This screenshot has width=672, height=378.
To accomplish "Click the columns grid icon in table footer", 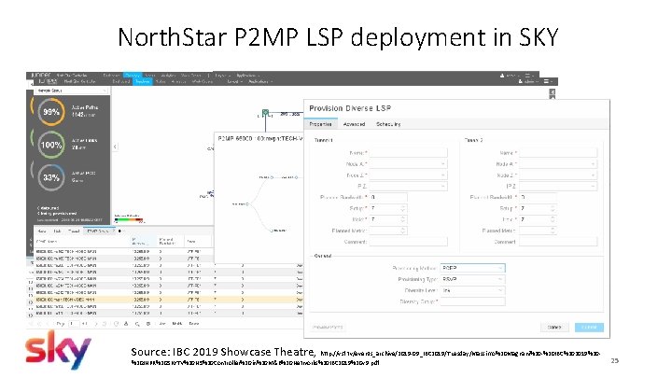I will [148, 324].
